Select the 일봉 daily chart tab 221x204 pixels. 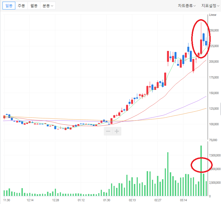pos(9,6)
